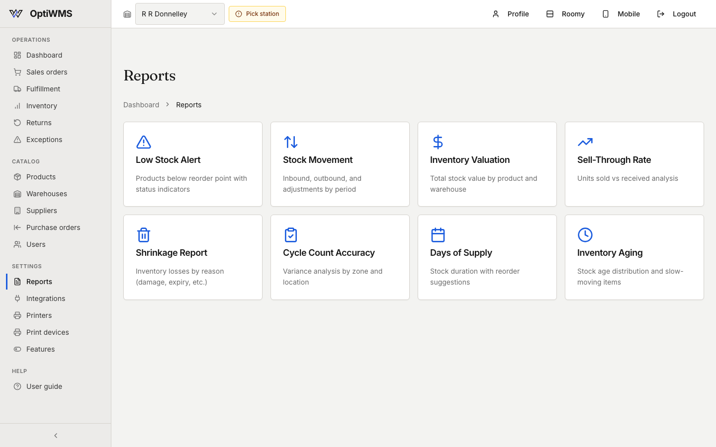
Task: Click the Features toggle icon
Action: 17,349
